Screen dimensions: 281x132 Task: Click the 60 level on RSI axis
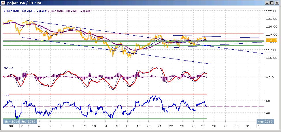(268, 101)
